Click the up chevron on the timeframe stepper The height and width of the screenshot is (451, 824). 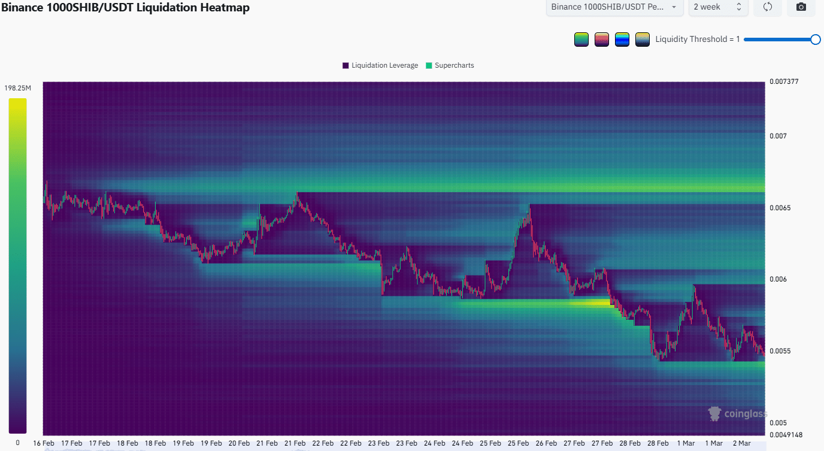pos(738,5)
